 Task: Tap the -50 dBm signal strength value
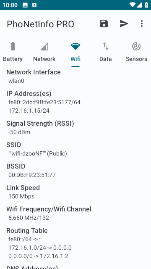(19, 132)
